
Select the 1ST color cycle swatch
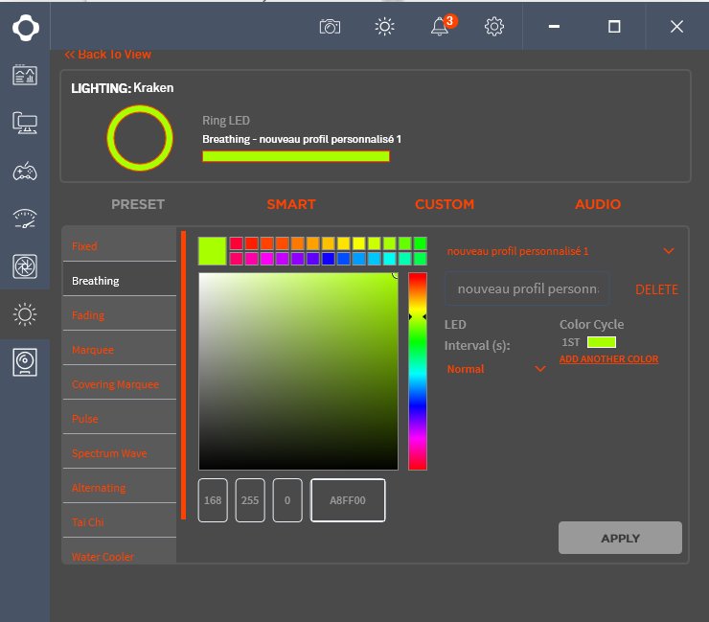602,342
